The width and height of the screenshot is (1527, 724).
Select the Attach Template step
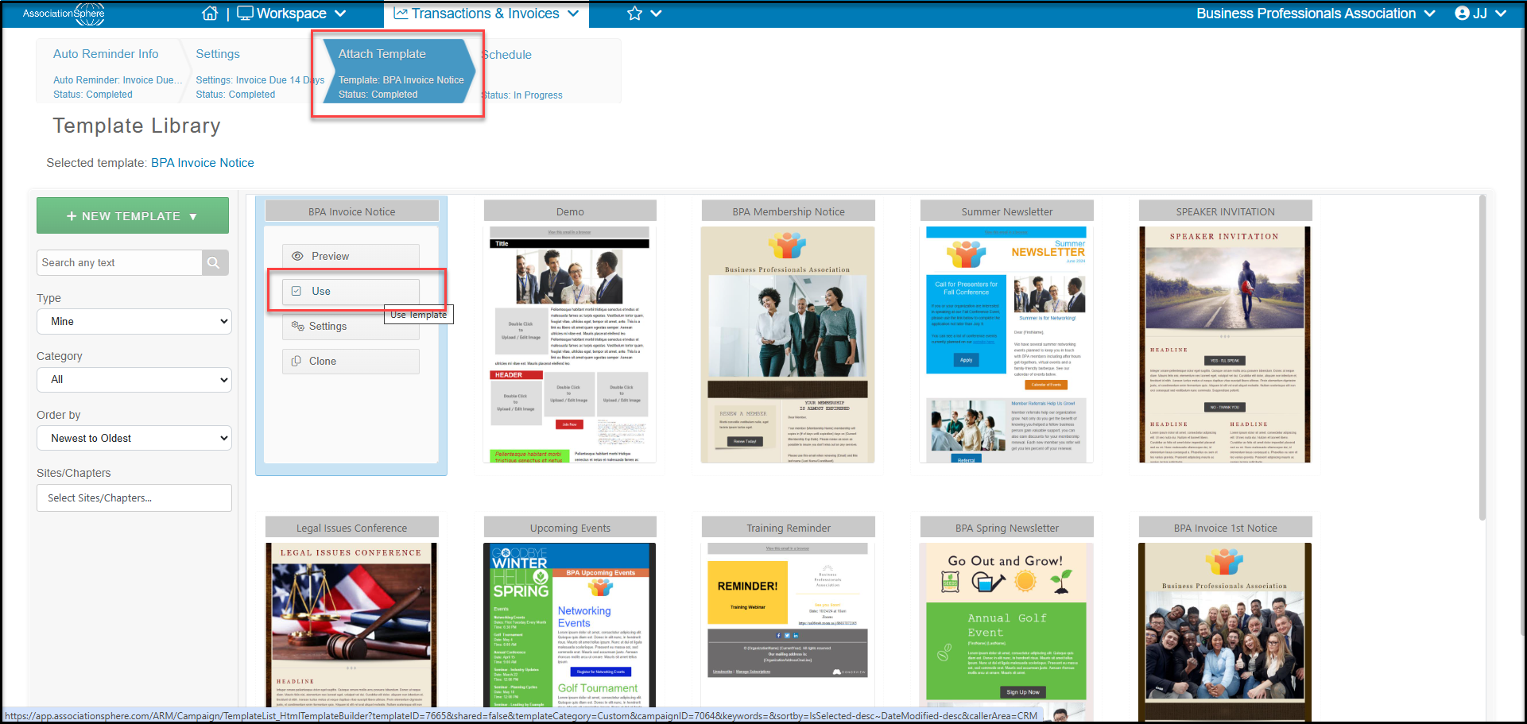[399, 72]
